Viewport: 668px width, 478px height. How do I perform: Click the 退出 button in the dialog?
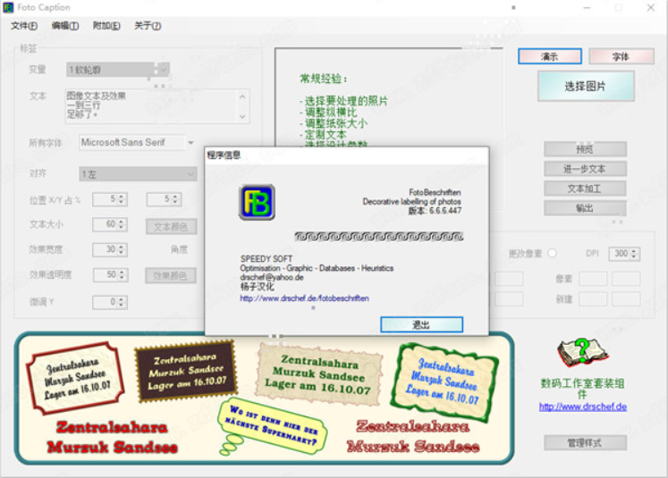421,324
